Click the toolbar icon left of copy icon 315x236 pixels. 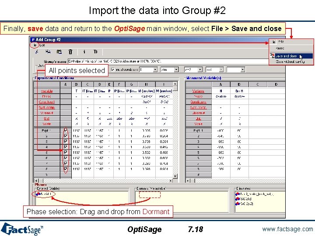[x=37, y=52]
